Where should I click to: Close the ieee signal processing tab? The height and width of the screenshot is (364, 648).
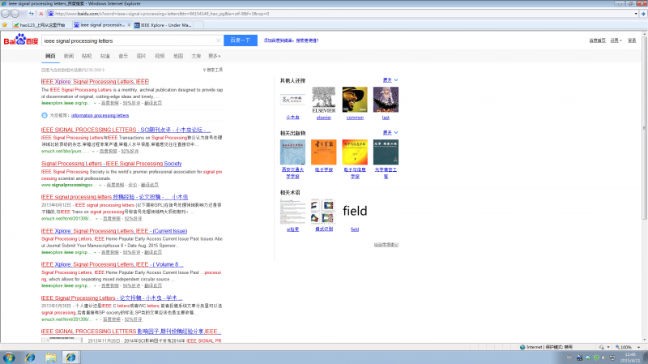tap(129, 25)
